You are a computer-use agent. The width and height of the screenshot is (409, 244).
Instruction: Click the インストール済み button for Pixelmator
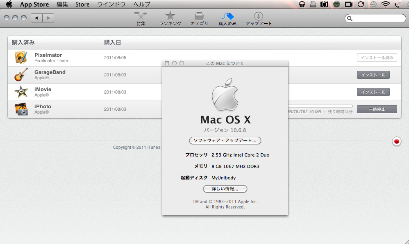click(x=377, y=58)
